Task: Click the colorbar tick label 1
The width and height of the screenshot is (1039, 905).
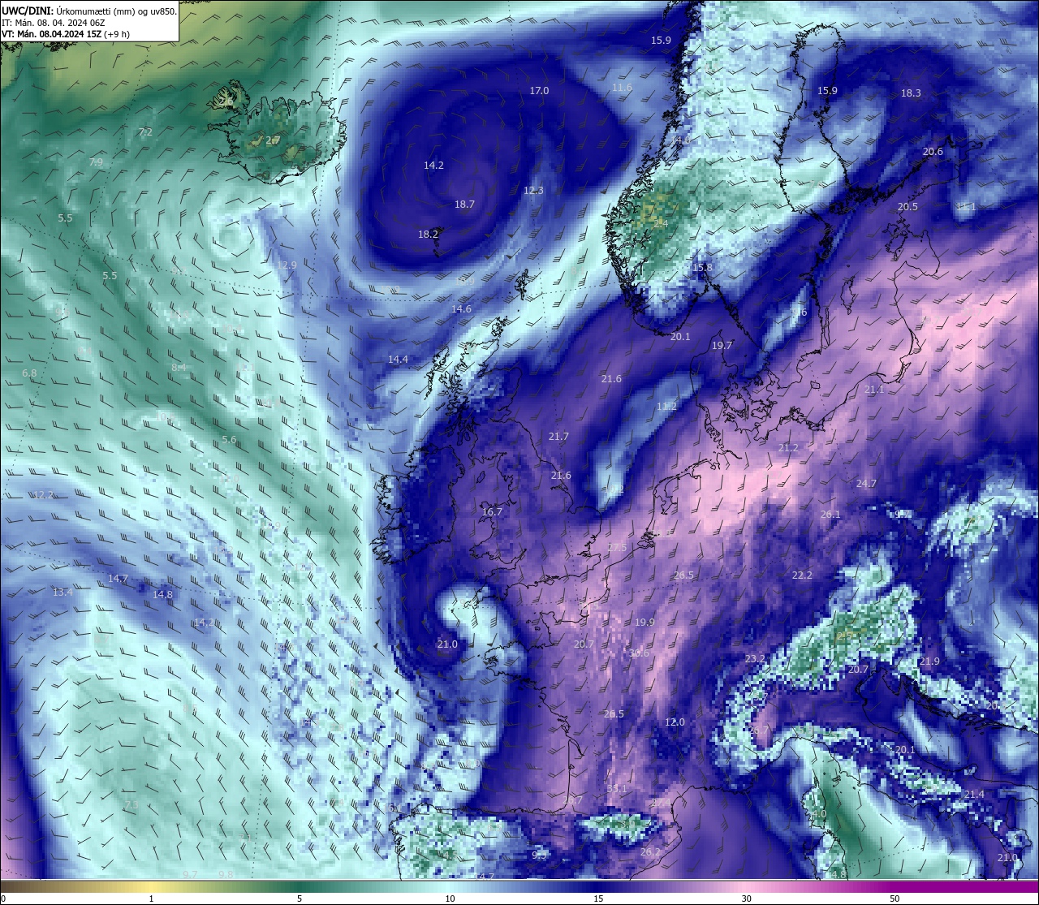Action: (x=151, y=899)
